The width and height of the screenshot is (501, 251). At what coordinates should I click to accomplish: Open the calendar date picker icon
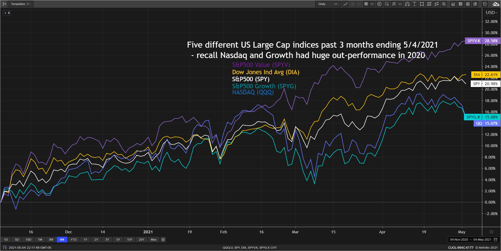pos(496,240)
